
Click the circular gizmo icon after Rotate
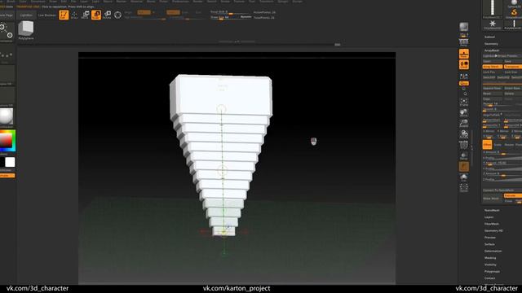pyautogui.click(x=117, y=15)
